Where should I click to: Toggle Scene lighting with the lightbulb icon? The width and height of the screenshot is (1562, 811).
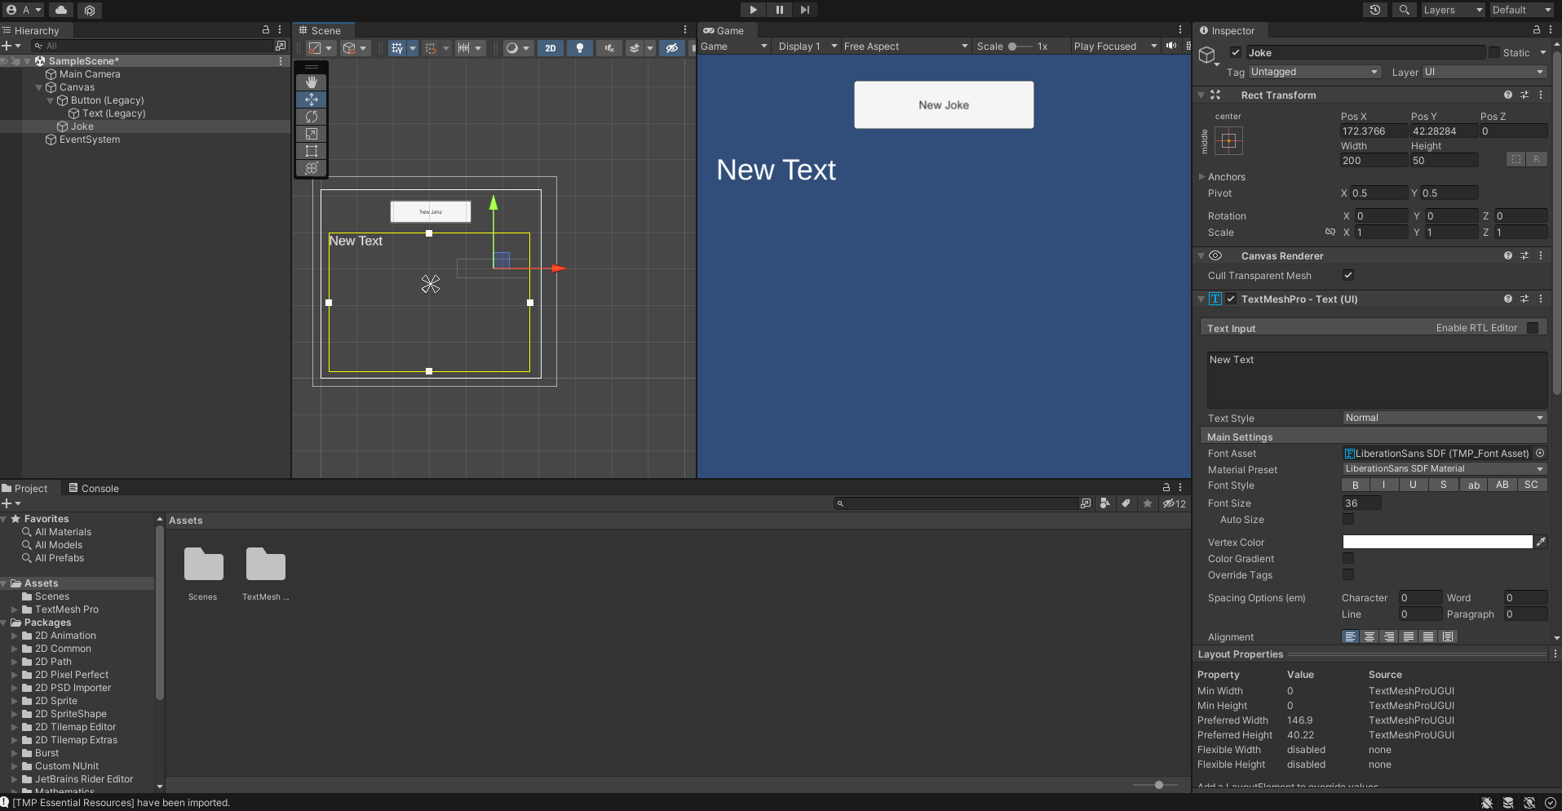[580, 48]
